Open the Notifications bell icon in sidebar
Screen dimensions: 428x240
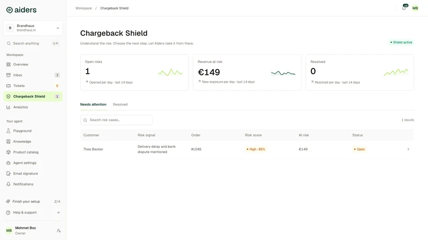coord(9,184)
